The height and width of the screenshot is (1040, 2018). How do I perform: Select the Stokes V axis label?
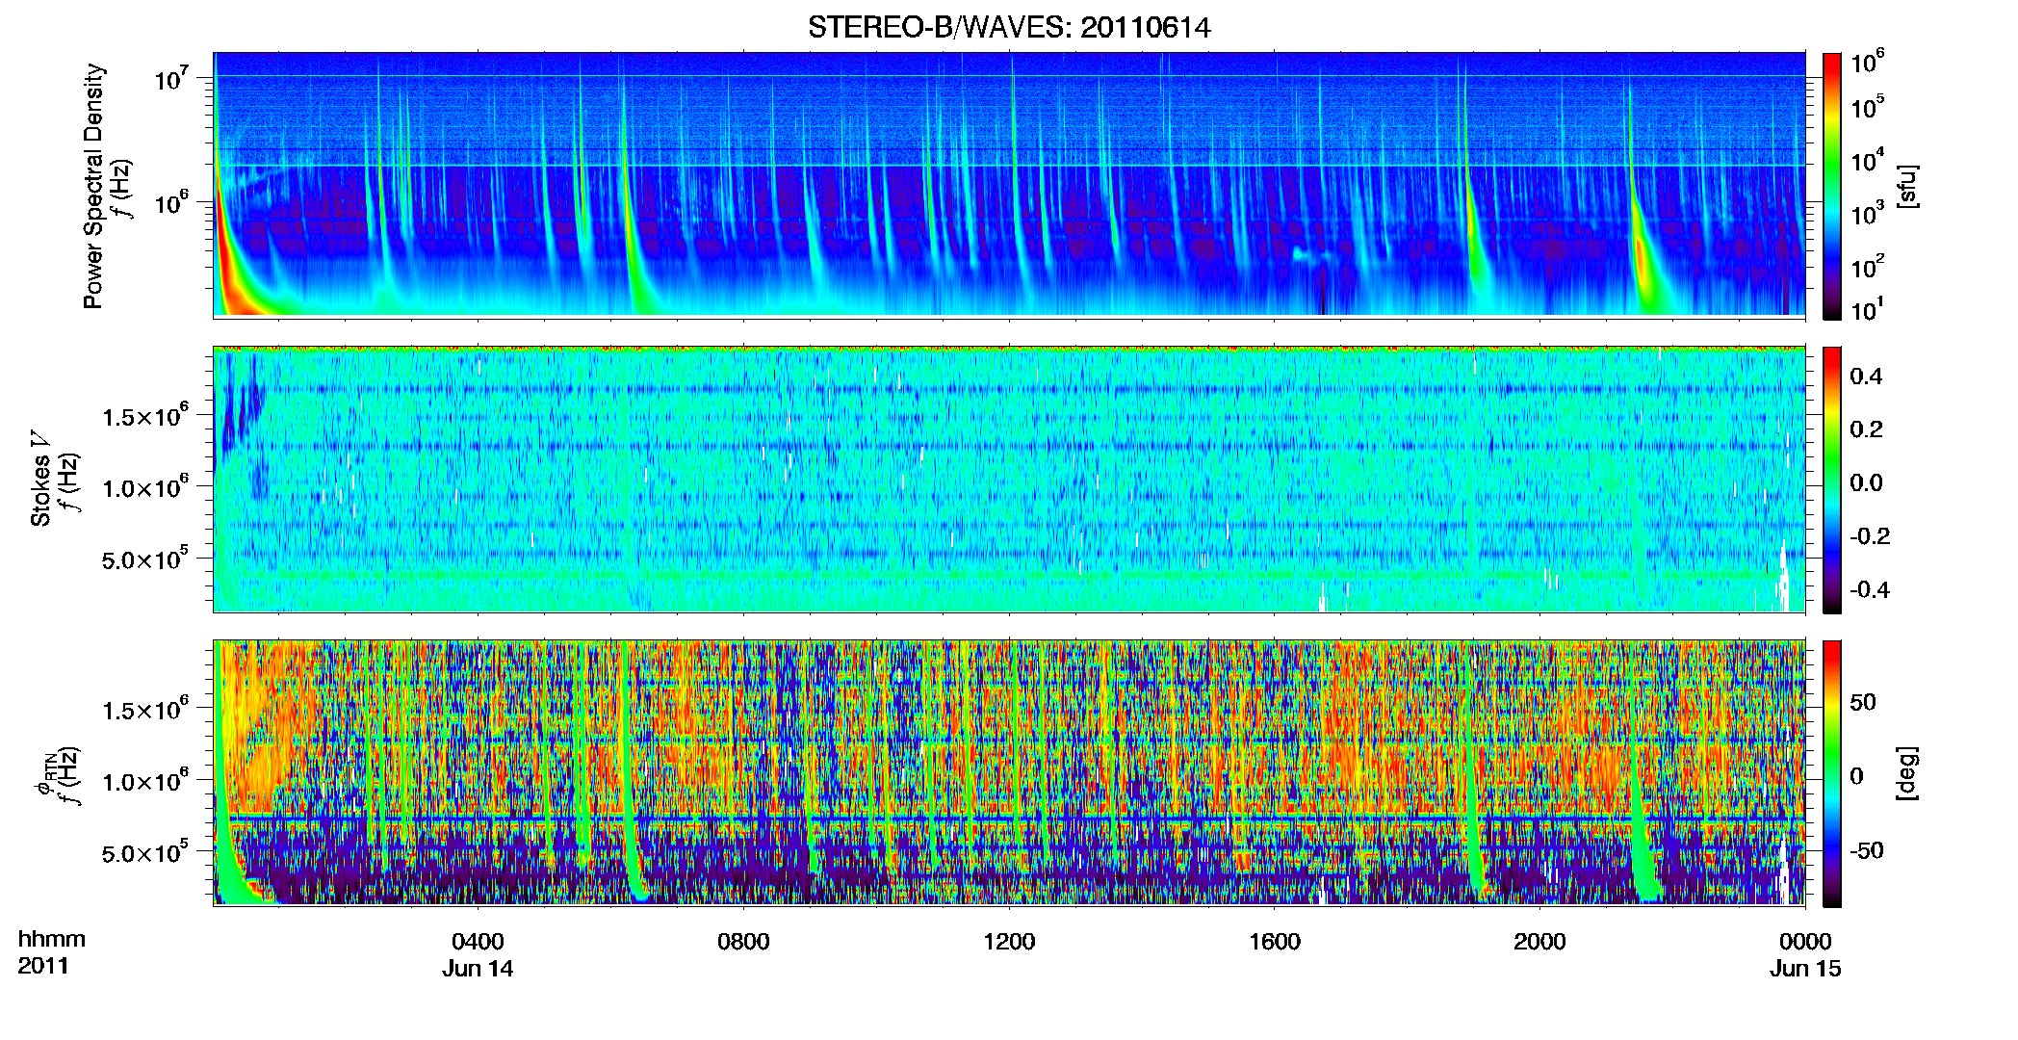pos(40,479)
